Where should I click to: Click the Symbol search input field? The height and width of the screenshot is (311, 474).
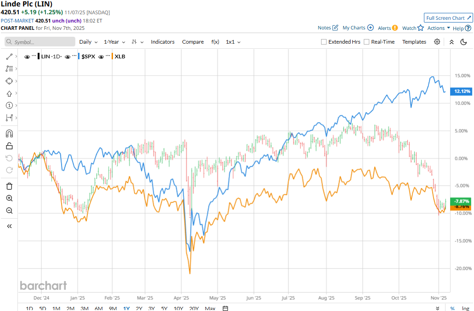40,42
